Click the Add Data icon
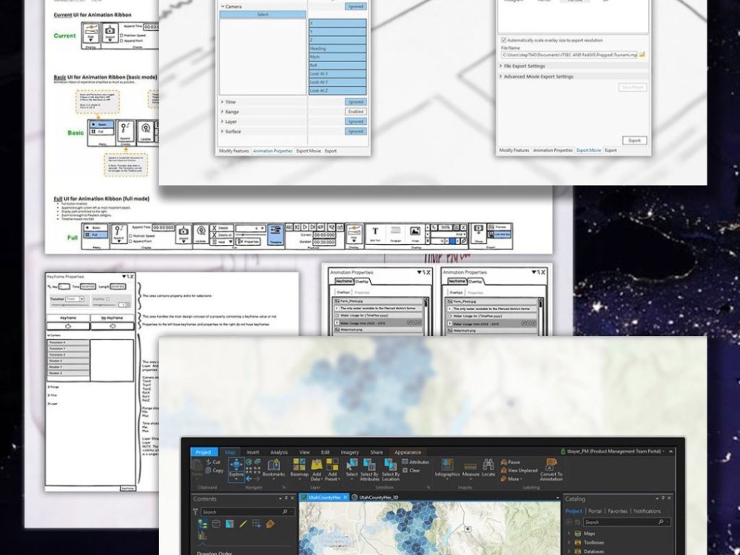The image size is (740, 555). pyautogui.click(x=317, y=465)
